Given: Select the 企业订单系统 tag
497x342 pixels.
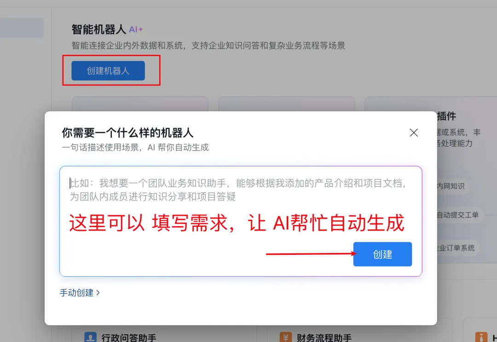Looking at the screenshot, I should click(456, 248).
